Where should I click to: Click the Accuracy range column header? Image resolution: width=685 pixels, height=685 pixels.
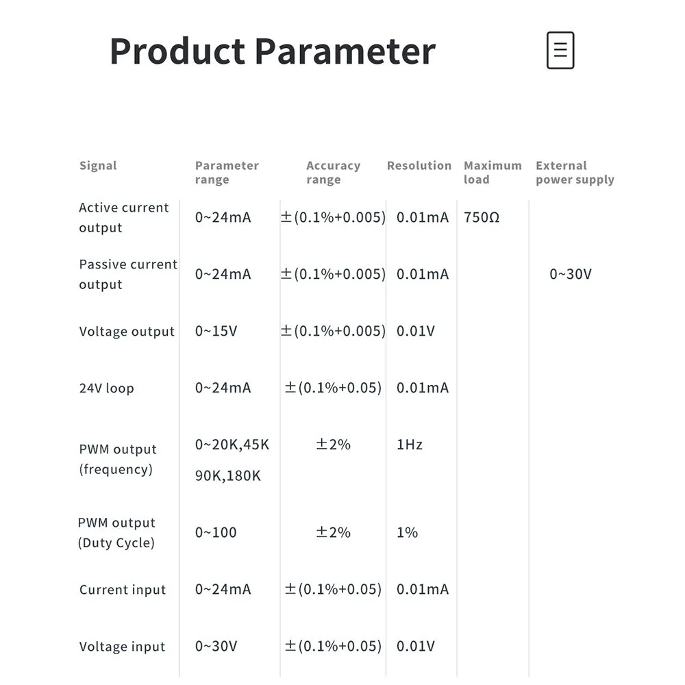point(333,173)
